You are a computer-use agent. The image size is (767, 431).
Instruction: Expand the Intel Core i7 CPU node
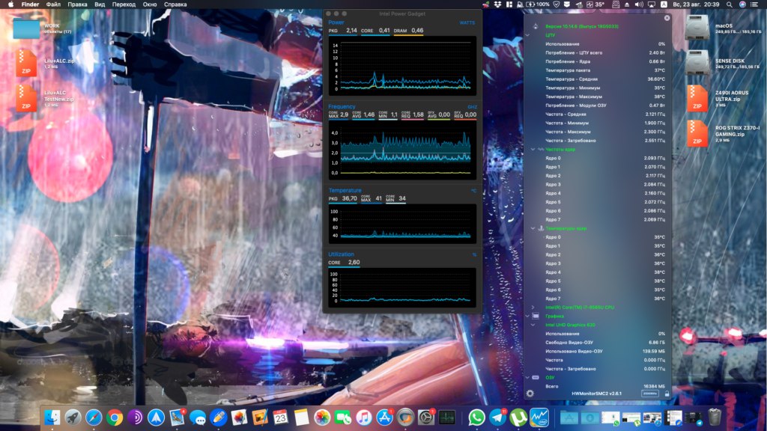click(x=533, y=308)
